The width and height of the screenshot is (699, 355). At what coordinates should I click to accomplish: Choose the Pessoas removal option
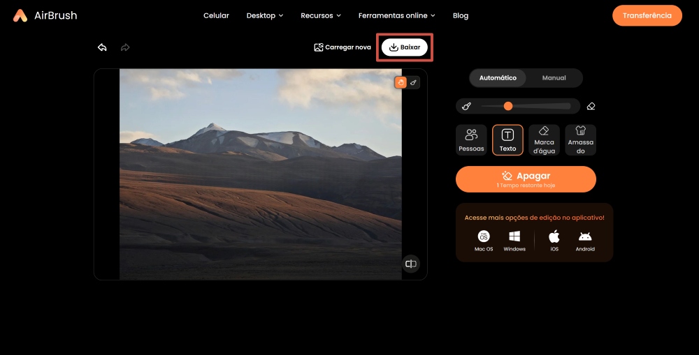pyautogui.click(x=471, y=140)
